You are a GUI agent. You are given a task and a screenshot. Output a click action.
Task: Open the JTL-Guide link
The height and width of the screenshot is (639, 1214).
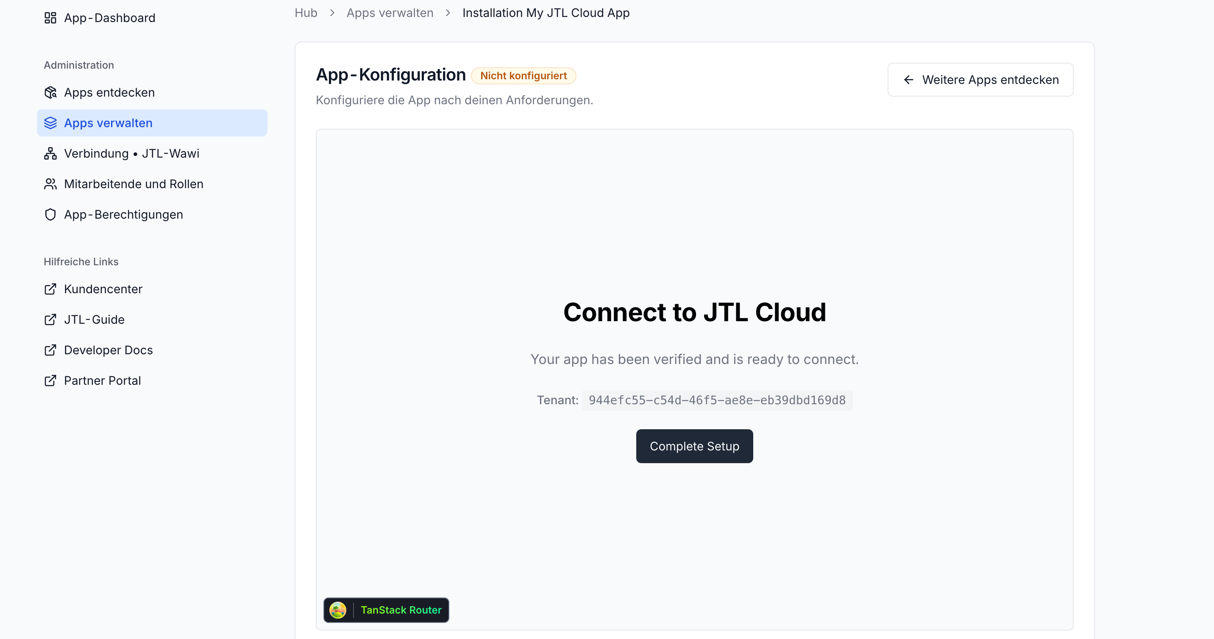pos(152,319)
